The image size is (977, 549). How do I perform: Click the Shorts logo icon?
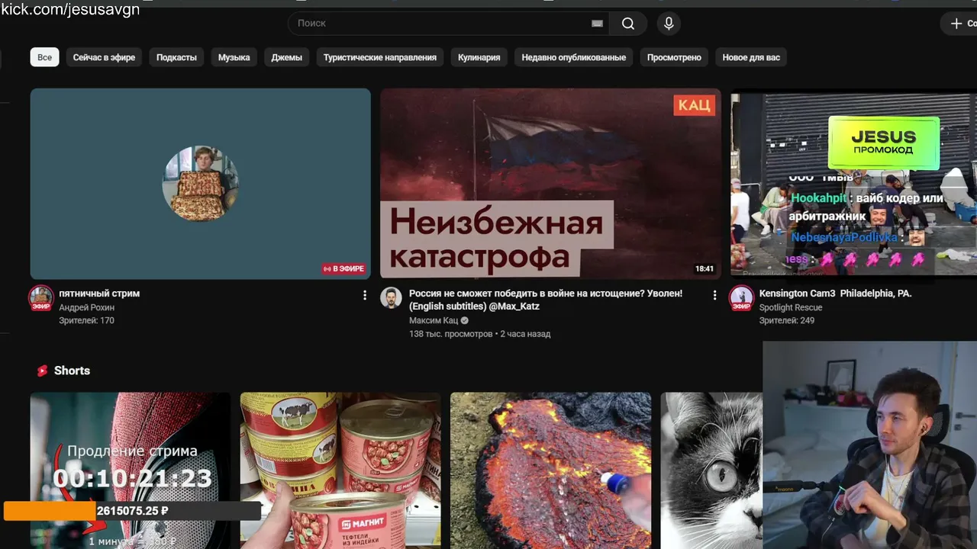[42, 371]
